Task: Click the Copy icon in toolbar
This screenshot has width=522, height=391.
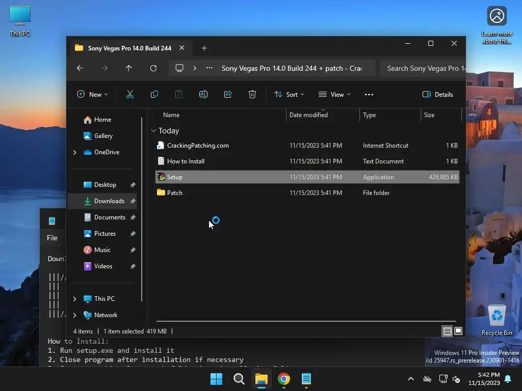Action: click(154, 94)
